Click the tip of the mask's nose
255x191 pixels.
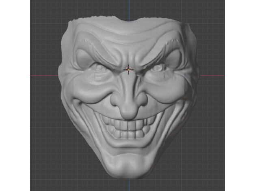[x=130, y=112]
